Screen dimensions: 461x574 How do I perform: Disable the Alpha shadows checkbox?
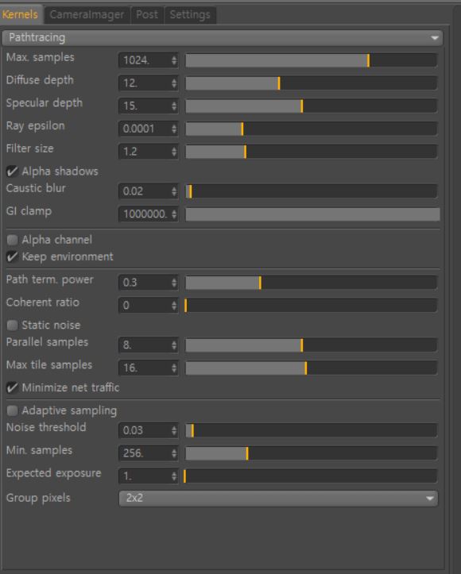coord(12,171)
